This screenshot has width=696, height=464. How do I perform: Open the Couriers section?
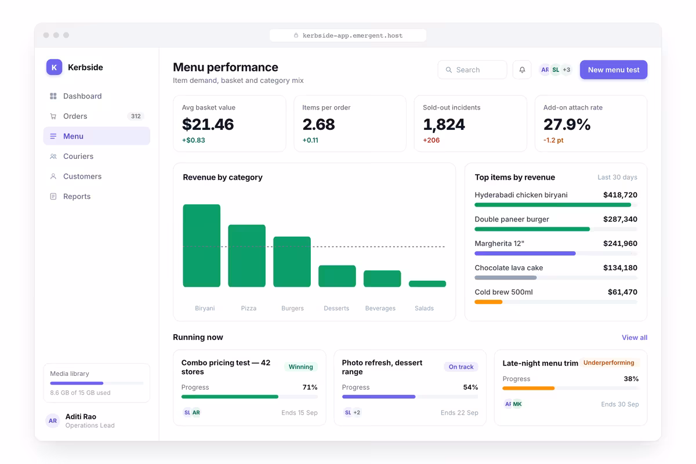pos(97,157)
